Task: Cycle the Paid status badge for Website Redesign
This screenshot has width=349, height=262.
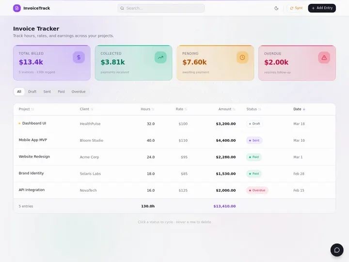Action: point(254,157)
